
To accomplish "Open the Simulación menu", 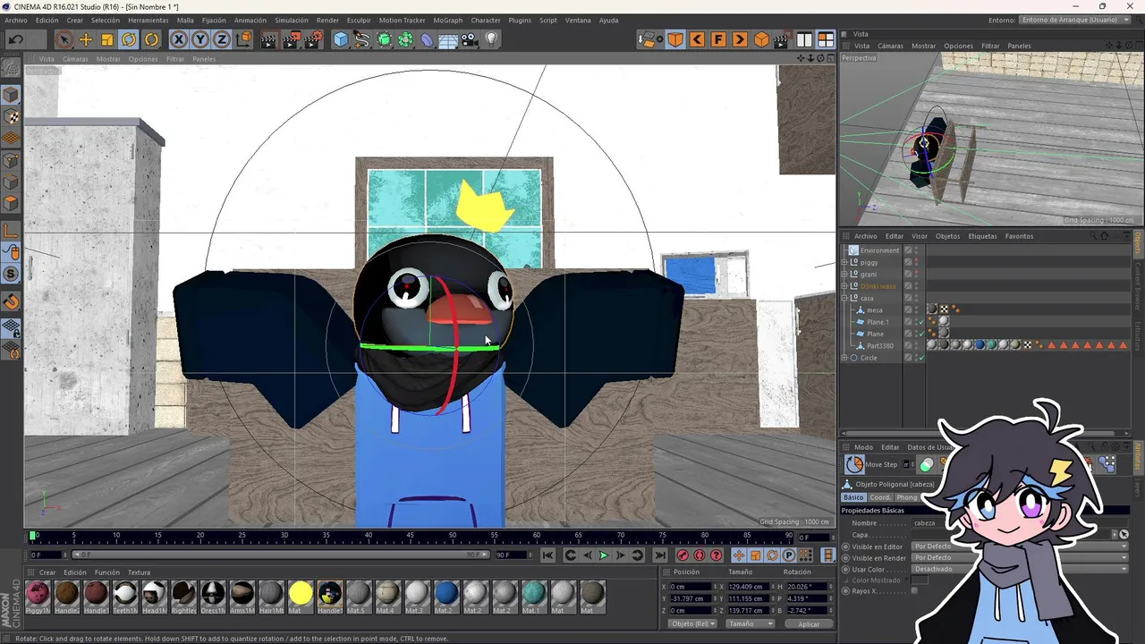I will tap(292, 20).
